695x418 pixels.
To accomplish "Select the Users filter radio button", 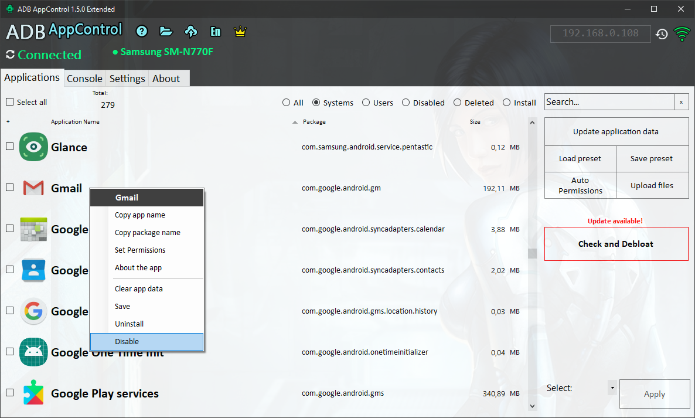I will 366,103.
